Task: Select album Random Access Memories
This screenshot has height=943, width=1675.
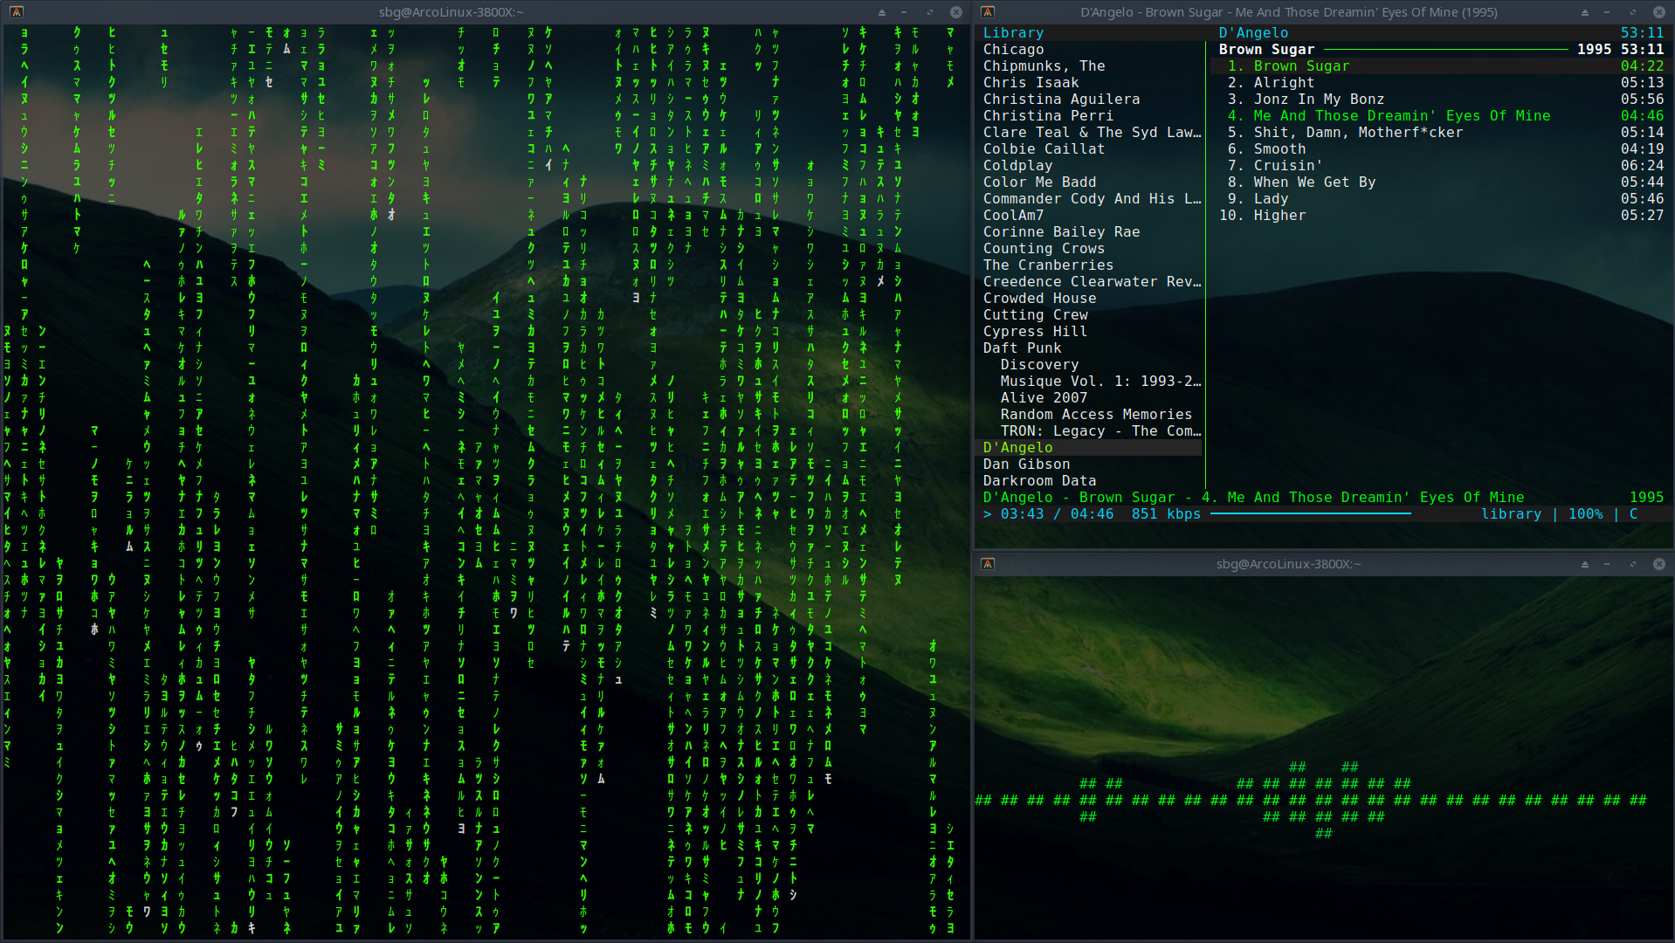Action: point(1096,415)
